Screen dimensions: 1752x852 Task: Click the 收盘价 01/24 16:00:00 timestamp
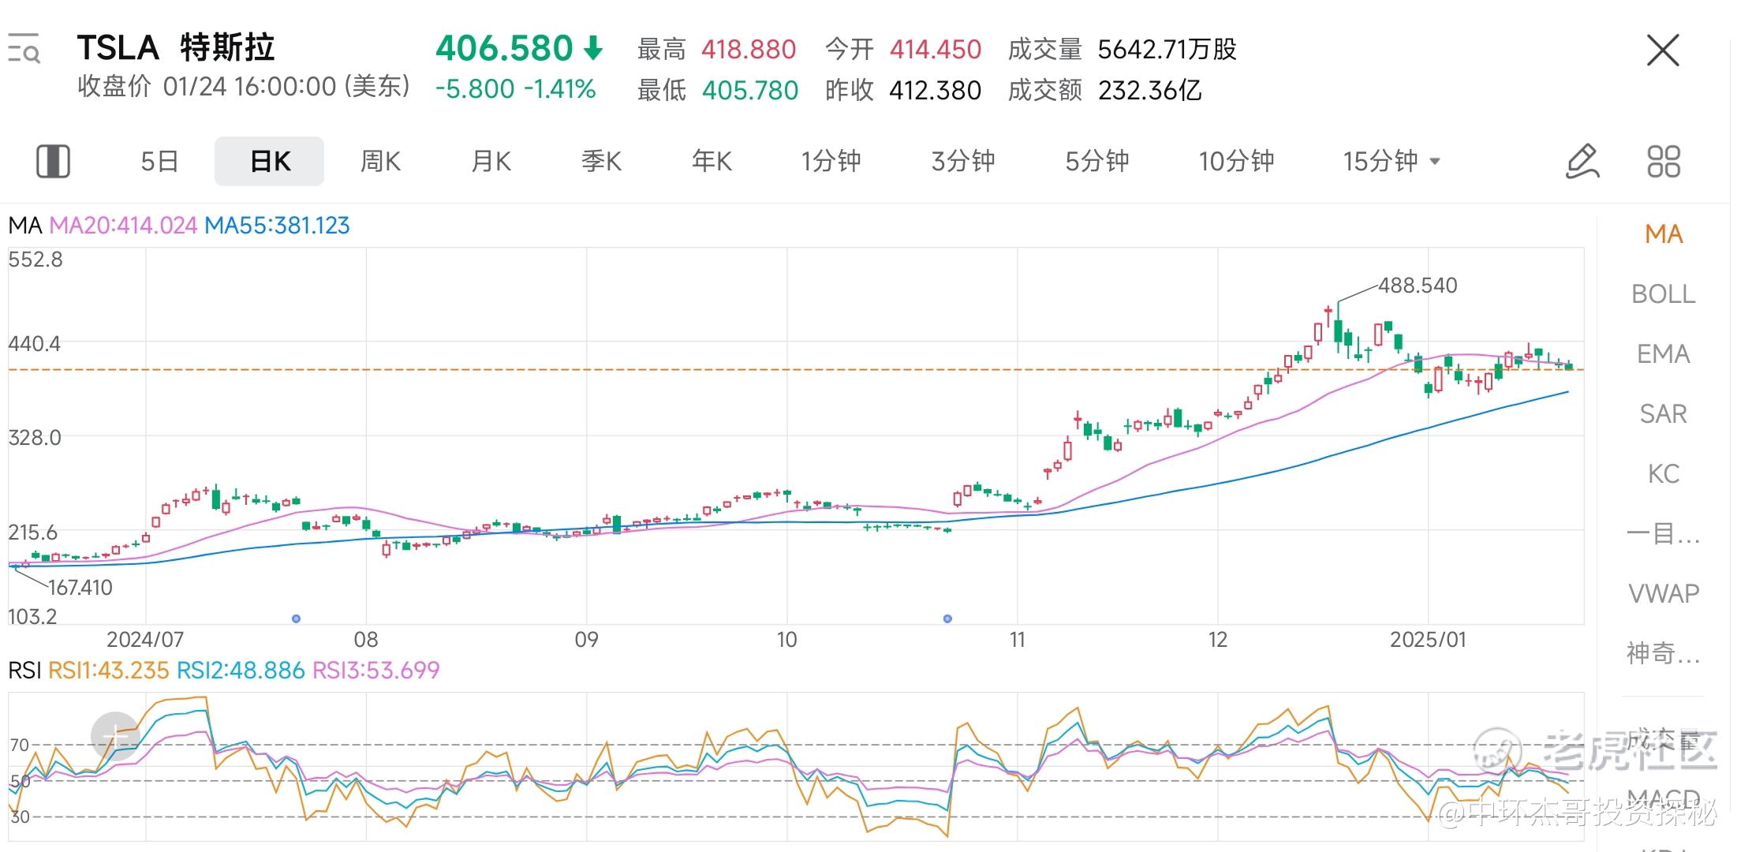[244, 86]
